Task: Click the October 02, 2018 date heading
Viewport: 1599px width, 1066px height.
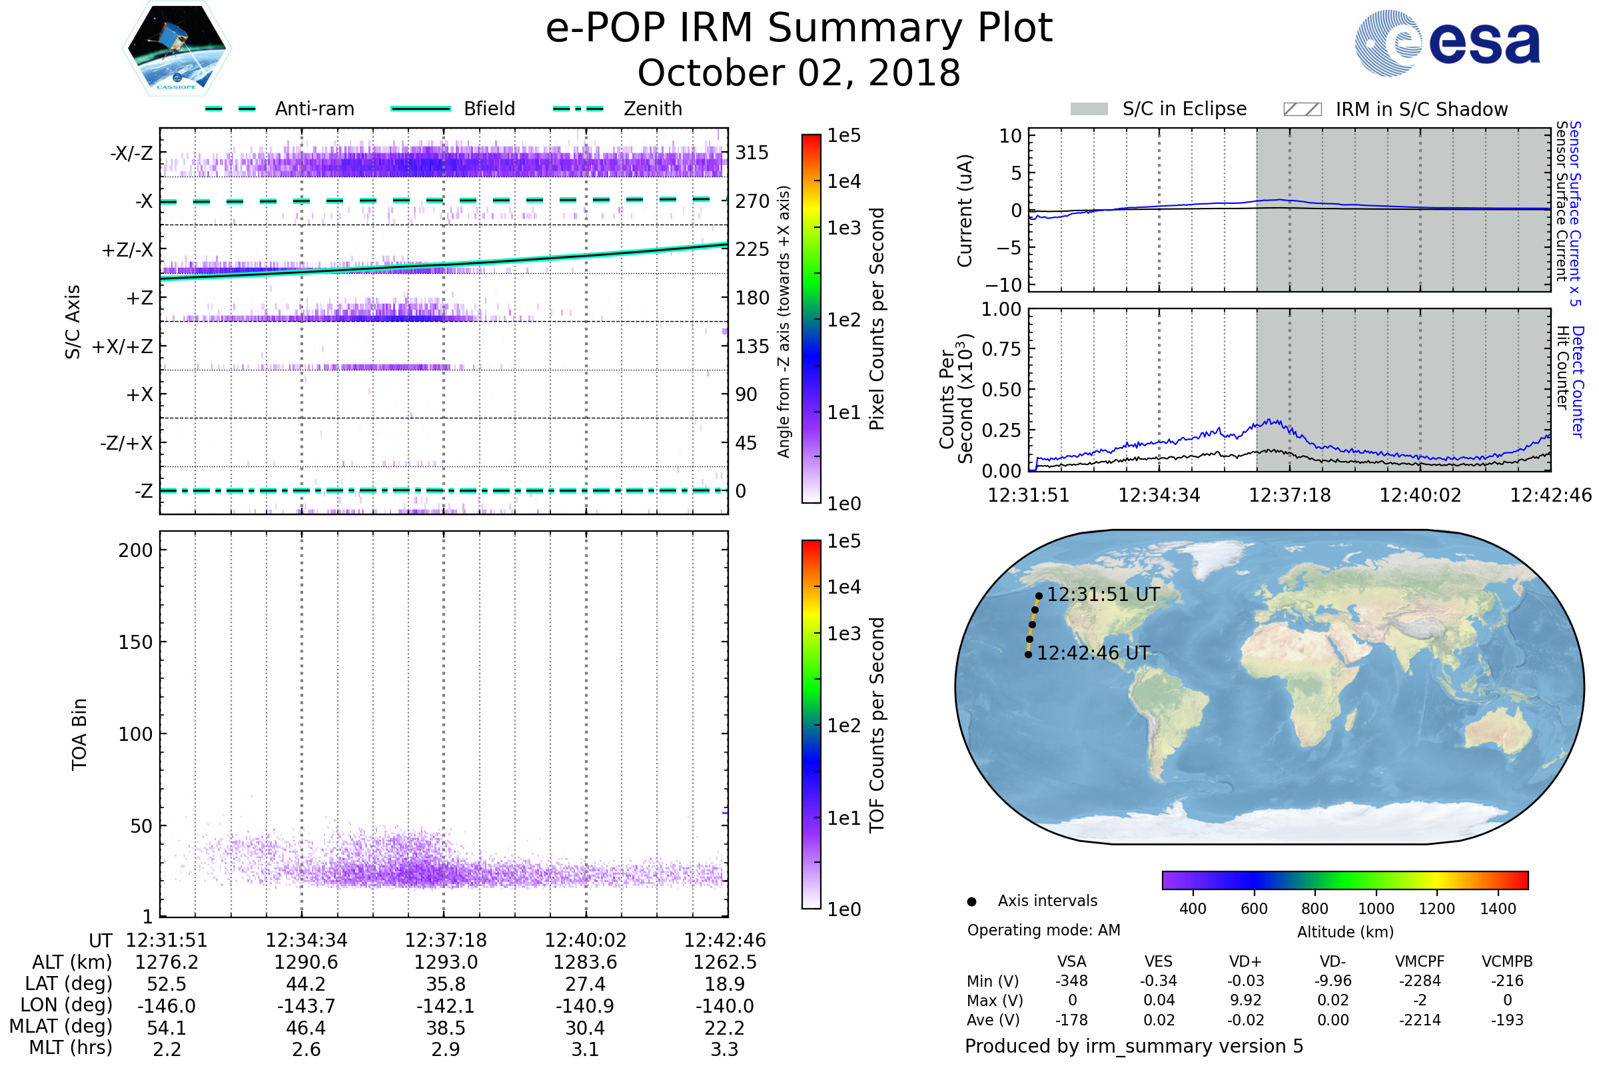Action: pyautogui.click(x=799, y=73)
